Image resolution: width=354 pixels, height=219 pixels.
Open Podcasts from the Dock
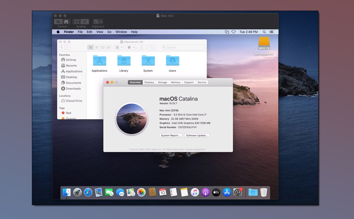click(205, 192)
